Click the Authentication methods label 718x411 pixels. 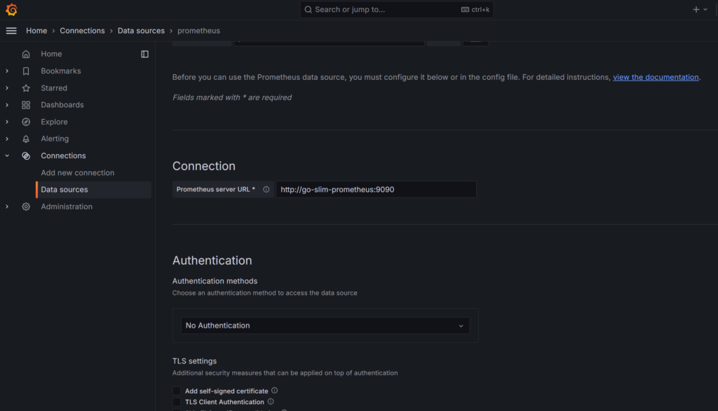point(215,281)
